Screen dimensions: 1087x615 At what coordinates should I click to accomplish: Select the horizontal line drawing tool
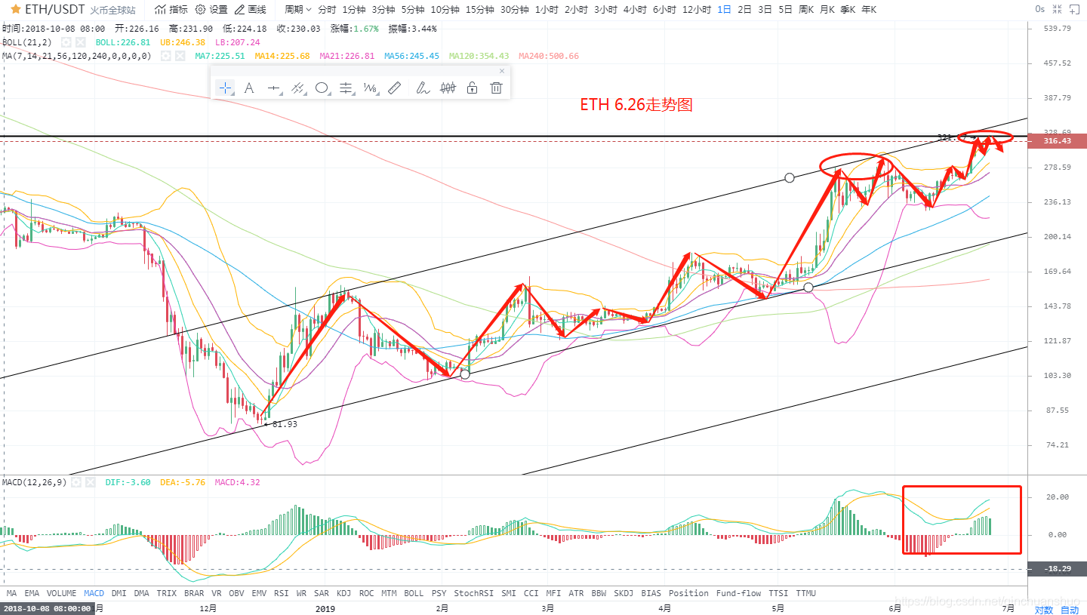pos(274,88)
